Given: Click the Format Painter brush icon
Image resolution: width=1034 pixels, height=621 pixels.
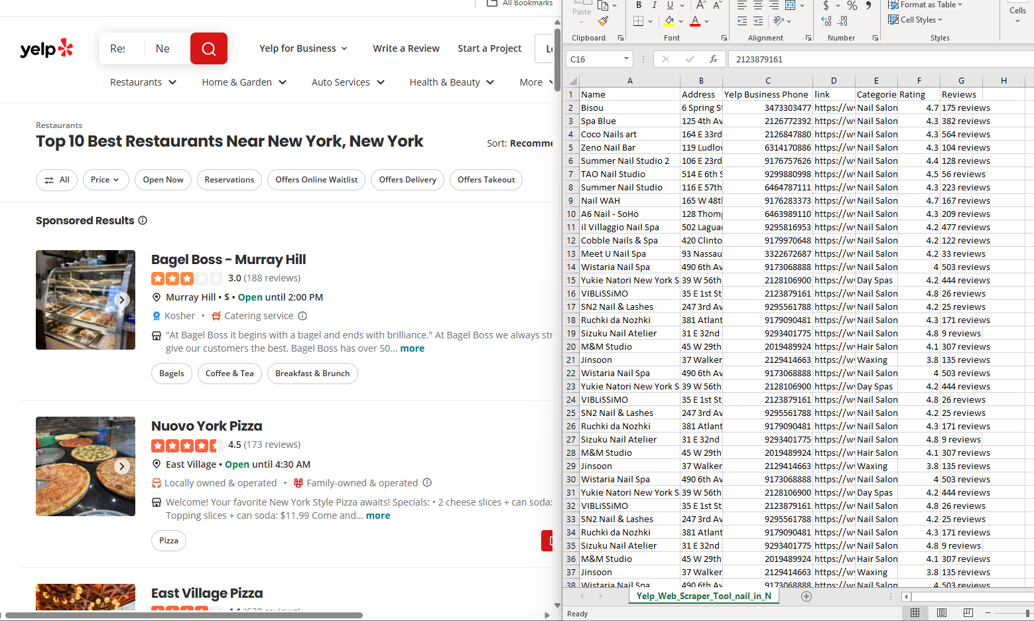Looking at the screenshot, I should click(x=603, y=21).
